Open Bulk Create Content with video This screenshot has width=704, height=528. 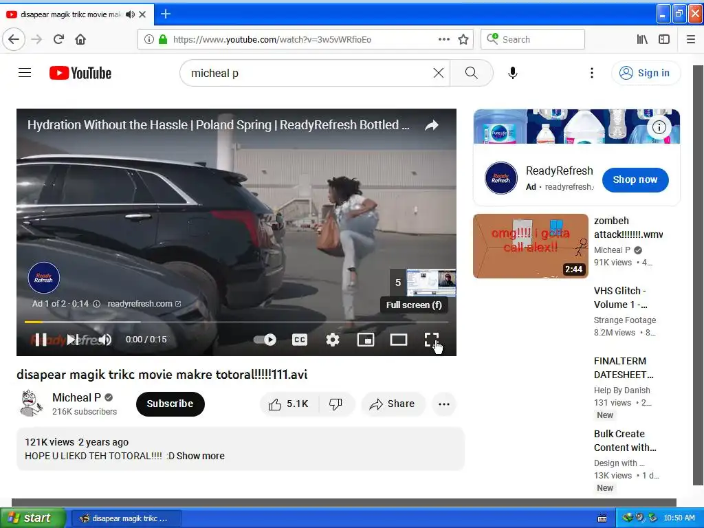(x=624, y=441)
